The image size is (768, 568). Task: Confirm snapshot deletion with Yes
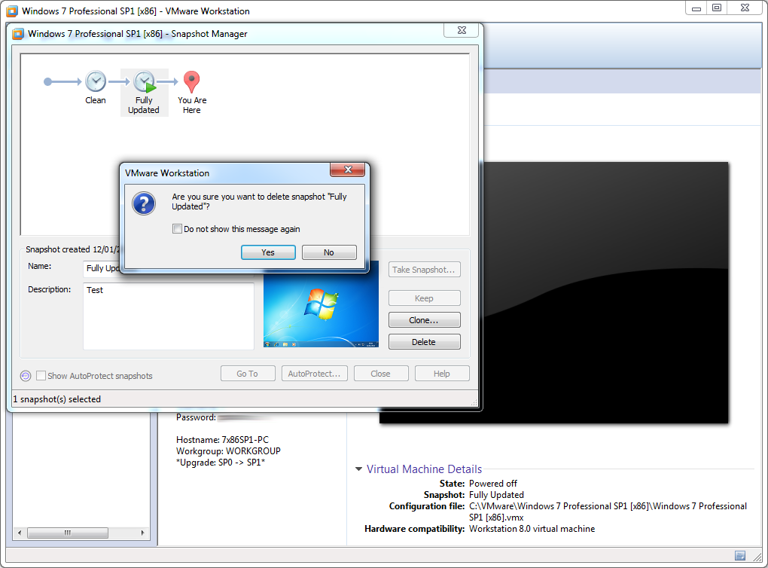pyautogui.click(x=268, y=252)
